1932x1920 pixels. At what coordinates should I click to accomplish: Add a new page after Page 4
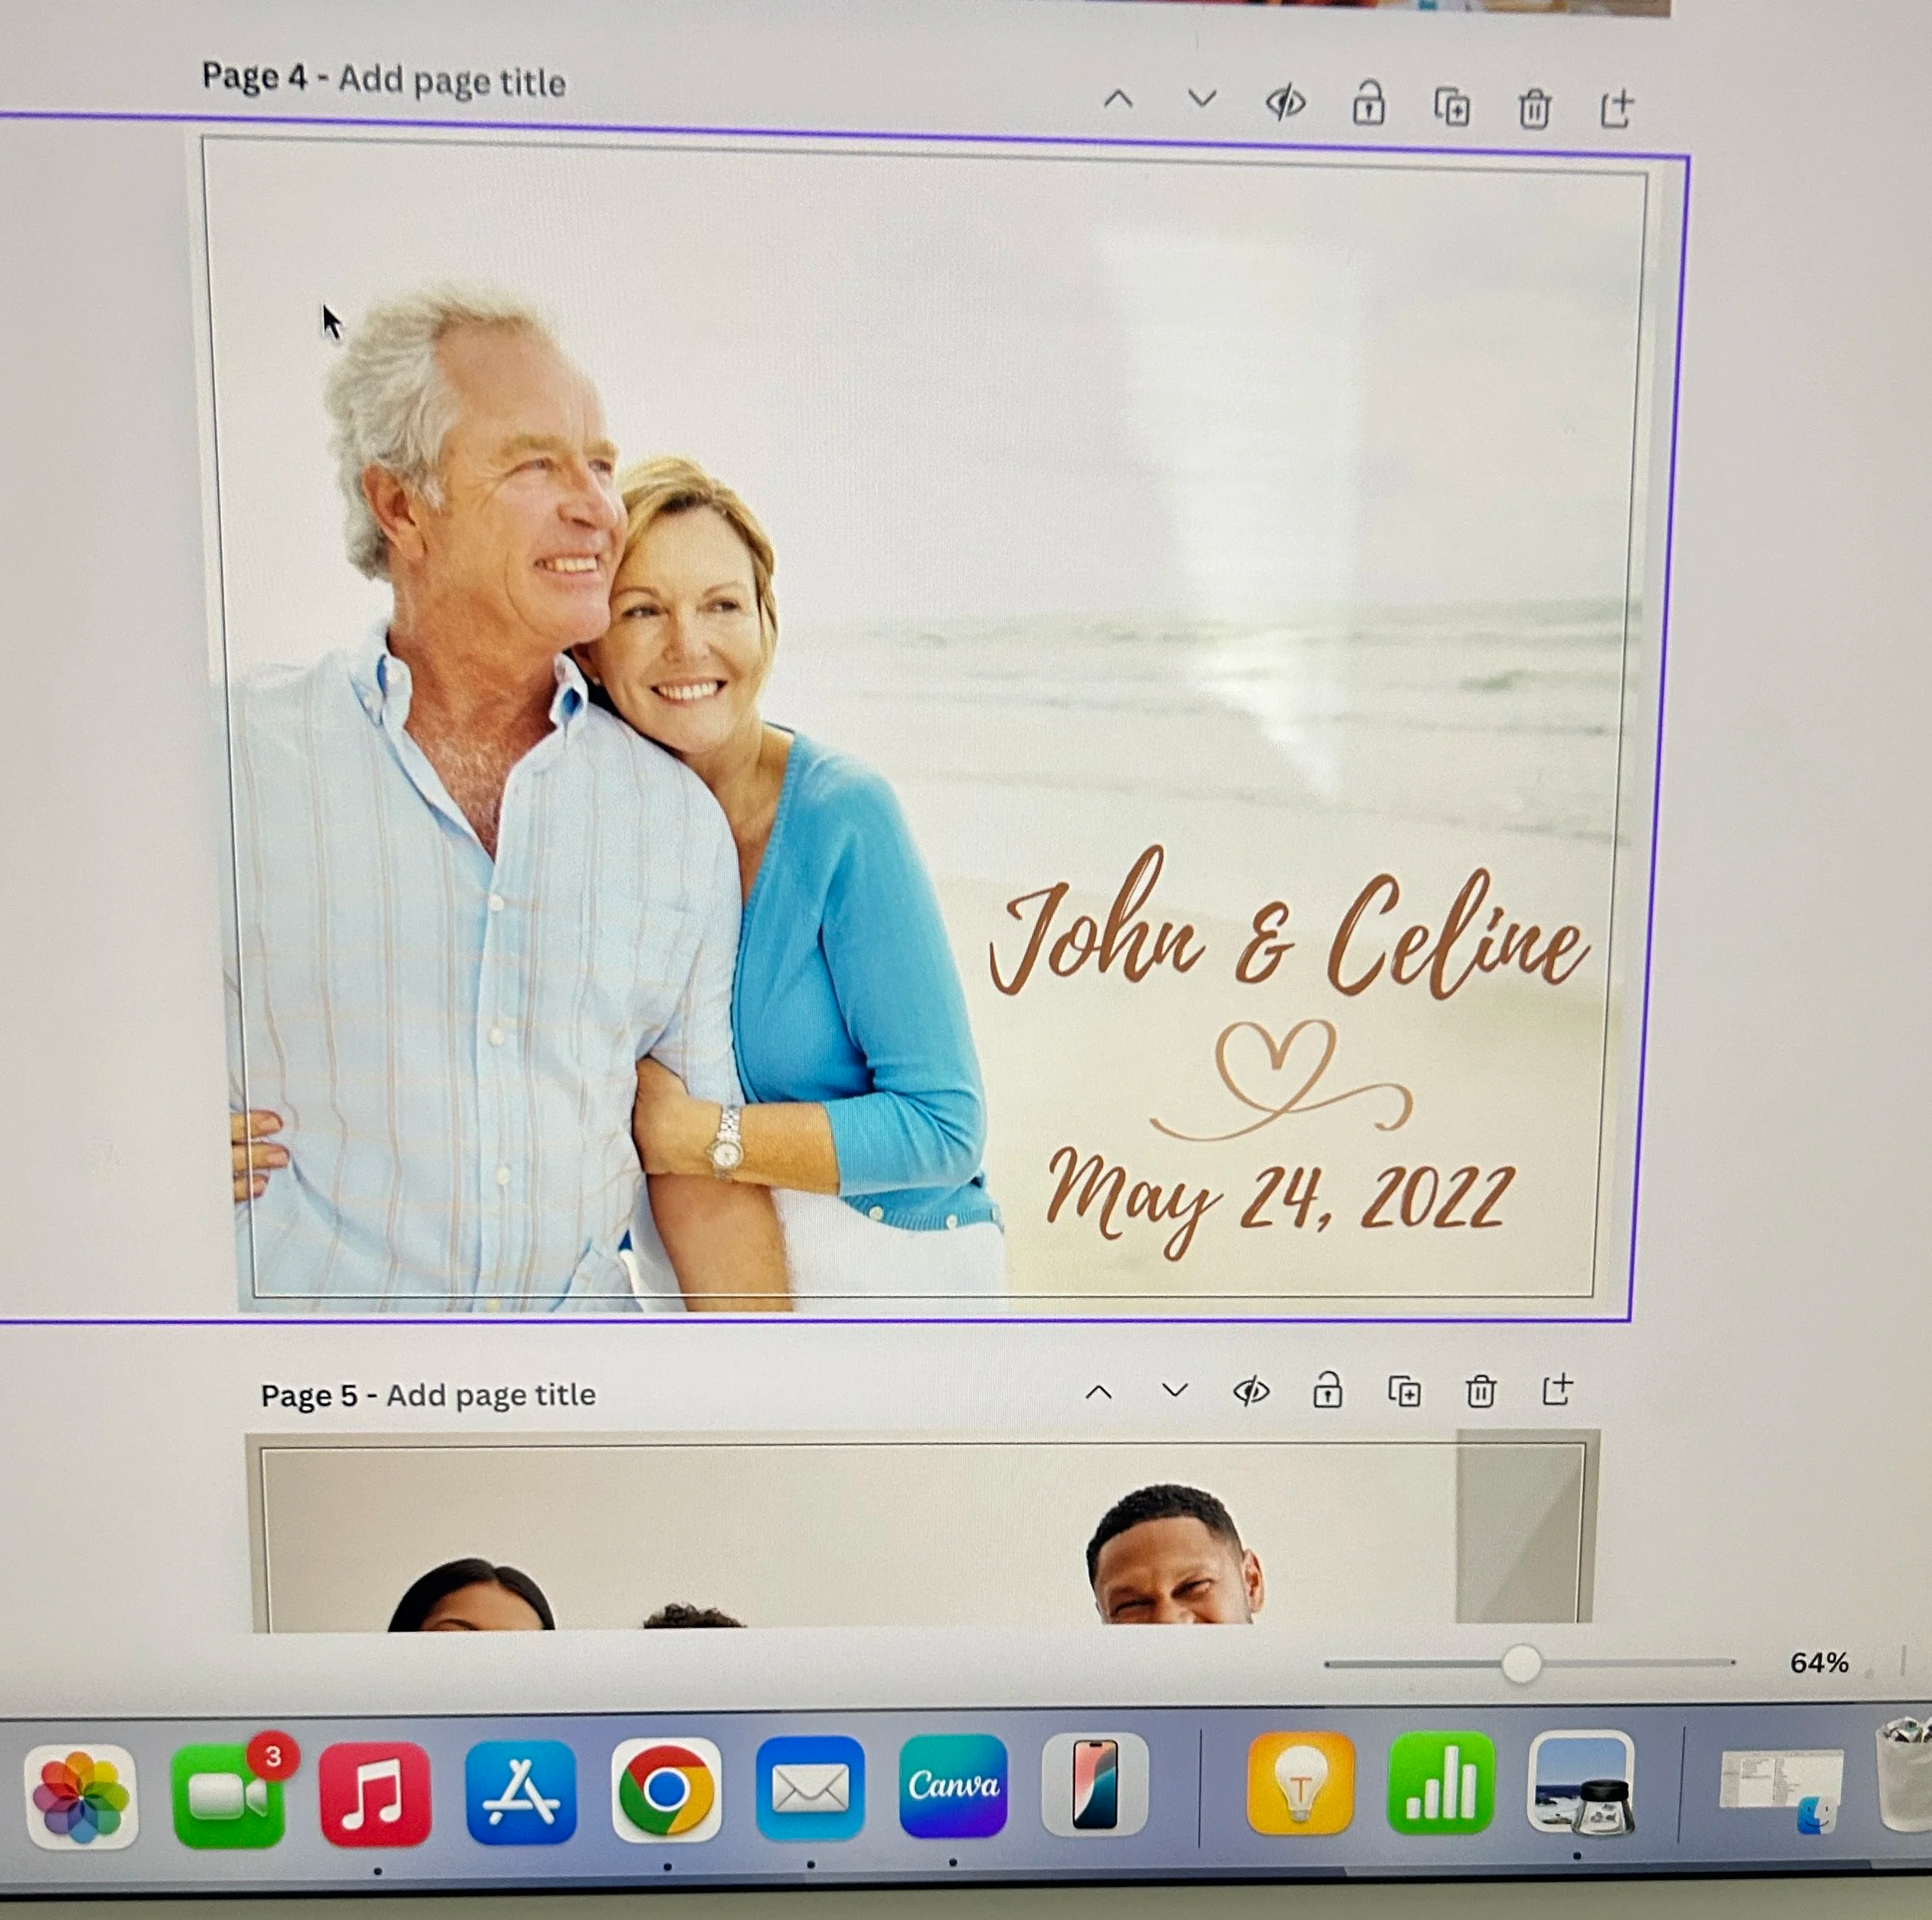(1616, 108)
